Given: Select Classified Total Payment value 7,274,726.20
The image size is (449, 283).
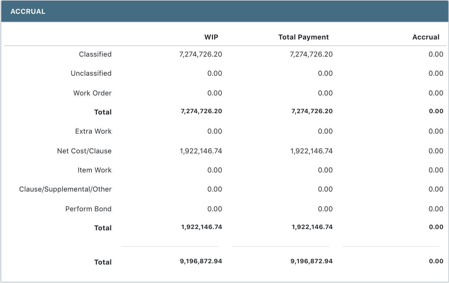Looking at the screenshot, I should tap(311, 54).
